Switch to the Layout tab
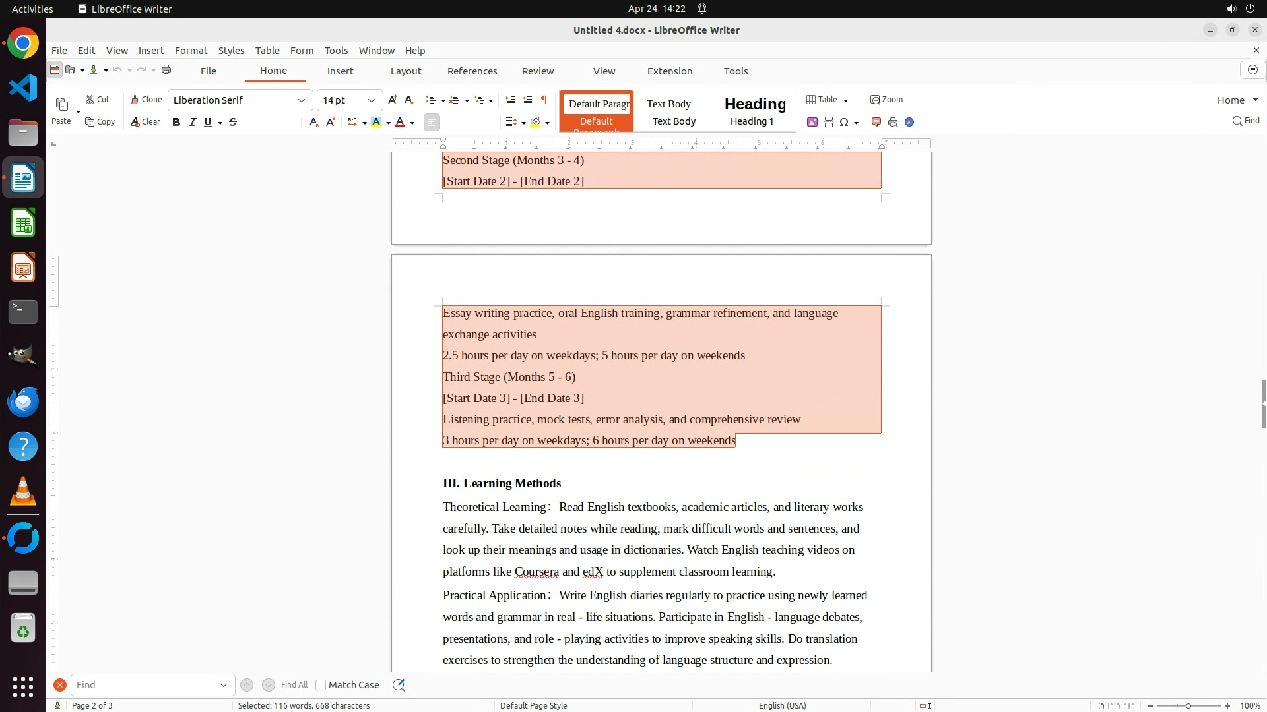Screen dimensions: 1267x712 tap(405, 71)
